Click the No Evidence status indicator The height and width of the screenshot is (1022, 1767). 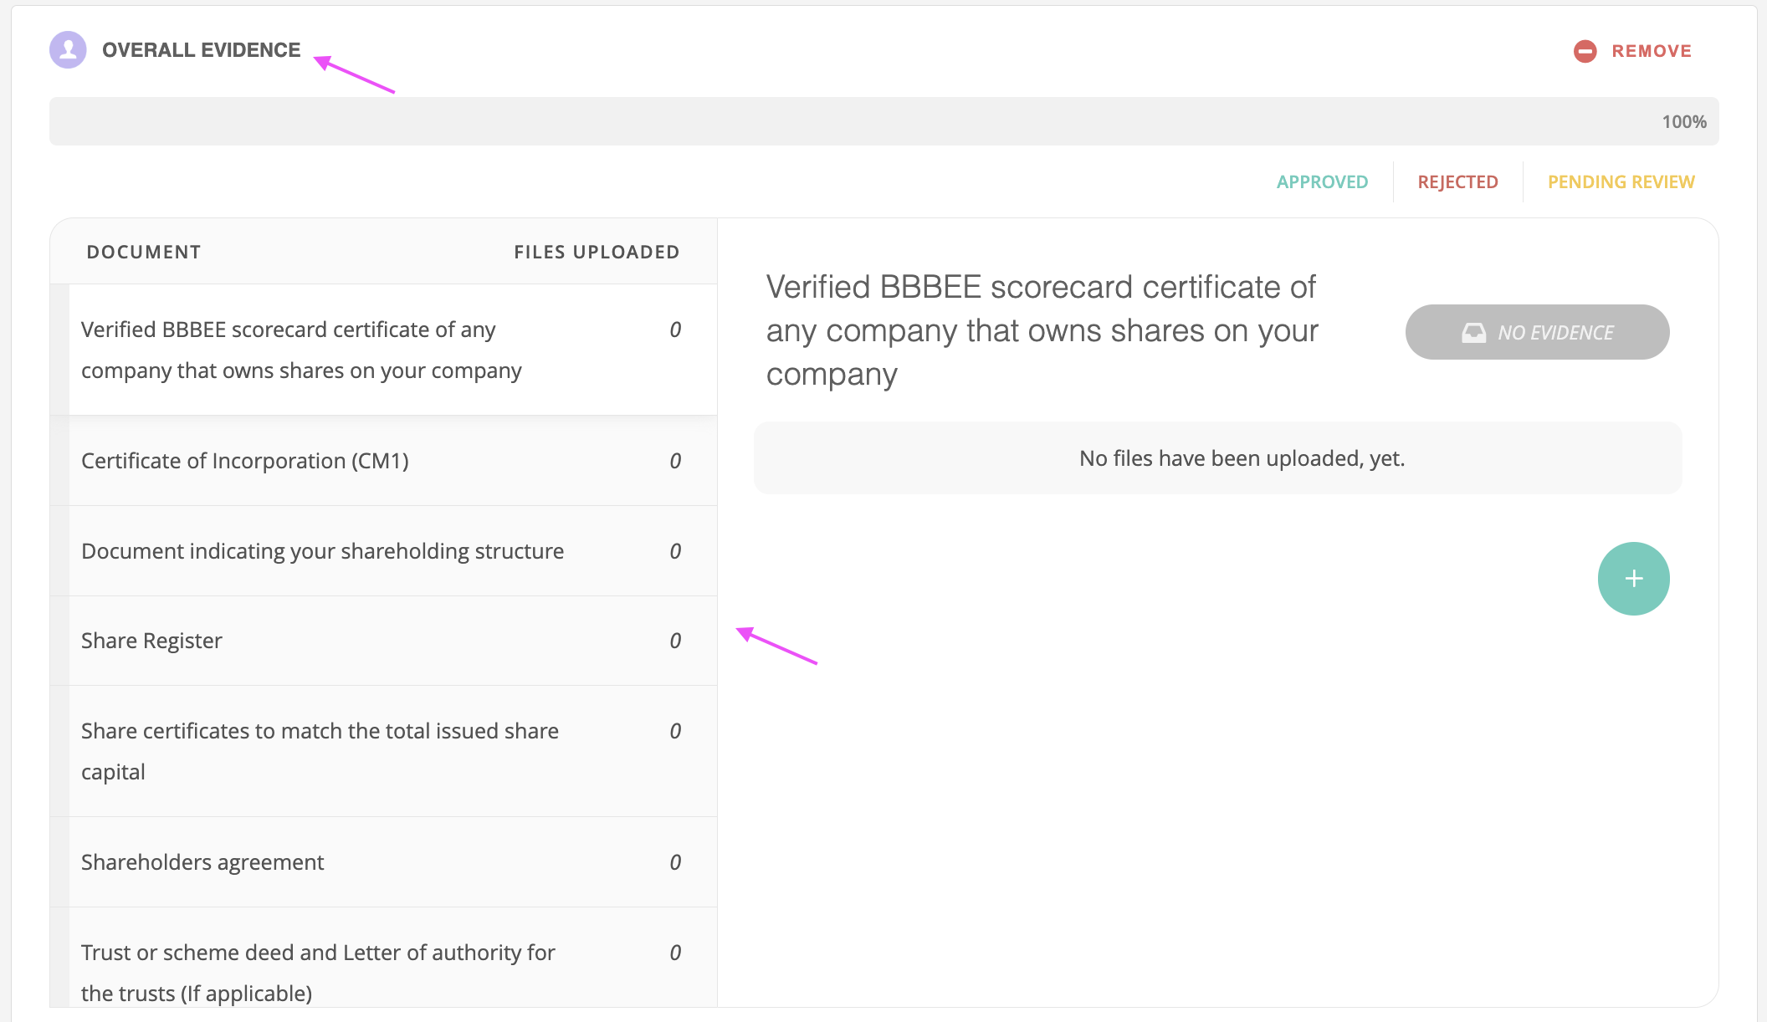[x=1536, y=331]
